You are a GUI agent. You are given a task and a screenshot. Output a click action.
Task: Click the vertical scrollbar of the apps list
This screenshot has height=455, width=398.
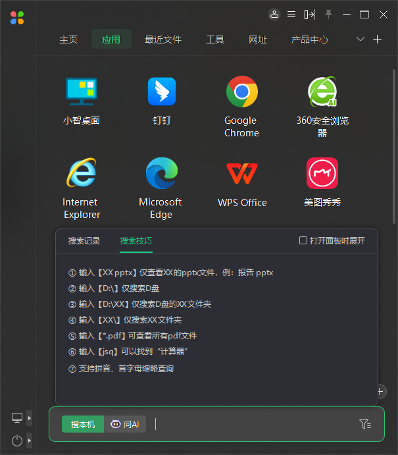[394, 146]
